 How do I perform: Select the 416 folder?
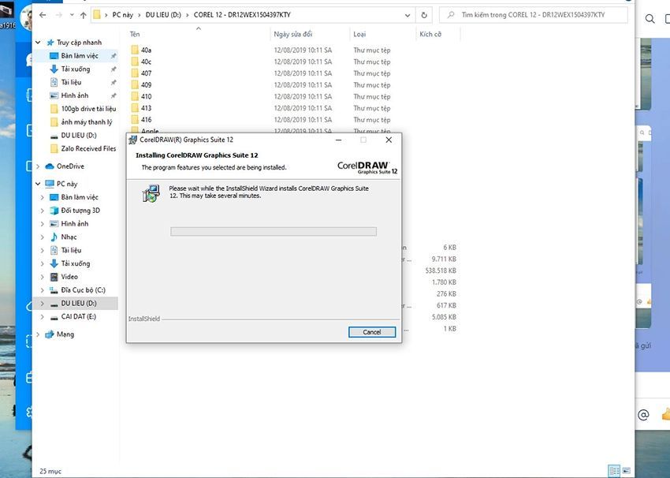(146, 119)
